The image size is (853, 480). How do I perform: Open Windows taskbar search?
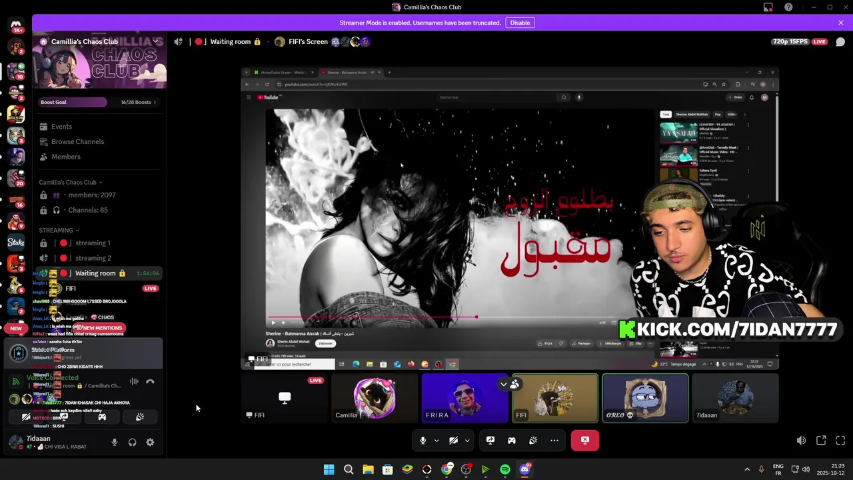point(349,469)
